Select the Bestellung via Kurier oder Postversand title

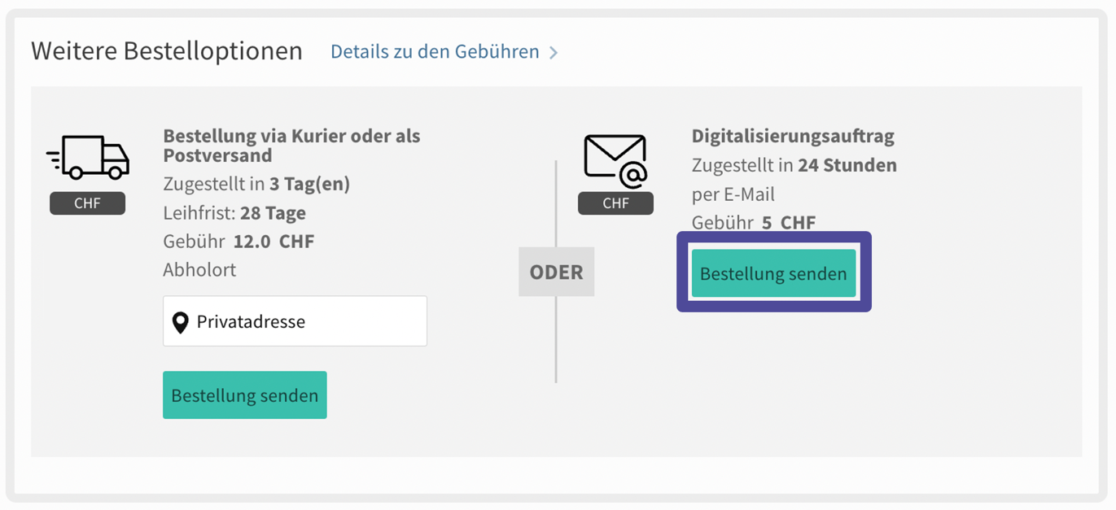[x=291, y=146]
